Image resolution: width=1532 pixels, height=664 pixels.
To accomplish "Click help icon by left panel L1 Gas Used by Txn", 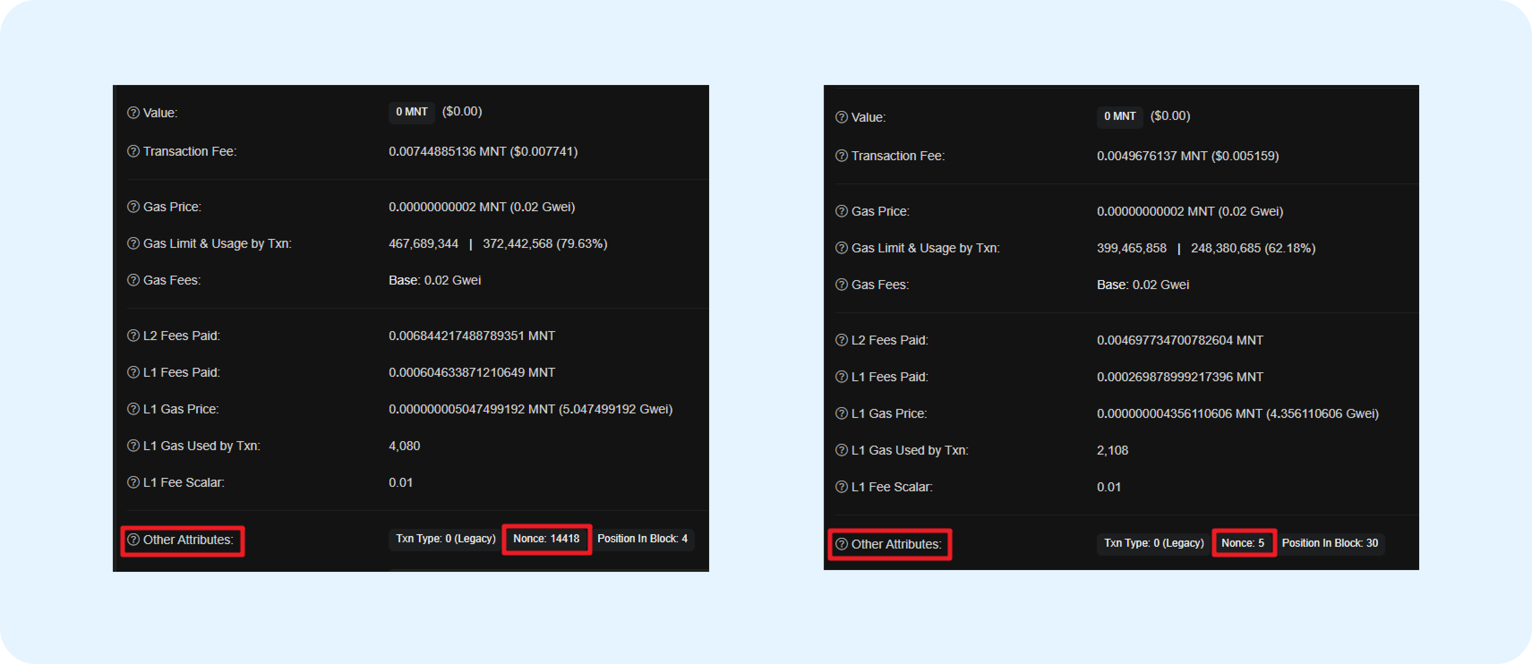I will pos(133,446).
